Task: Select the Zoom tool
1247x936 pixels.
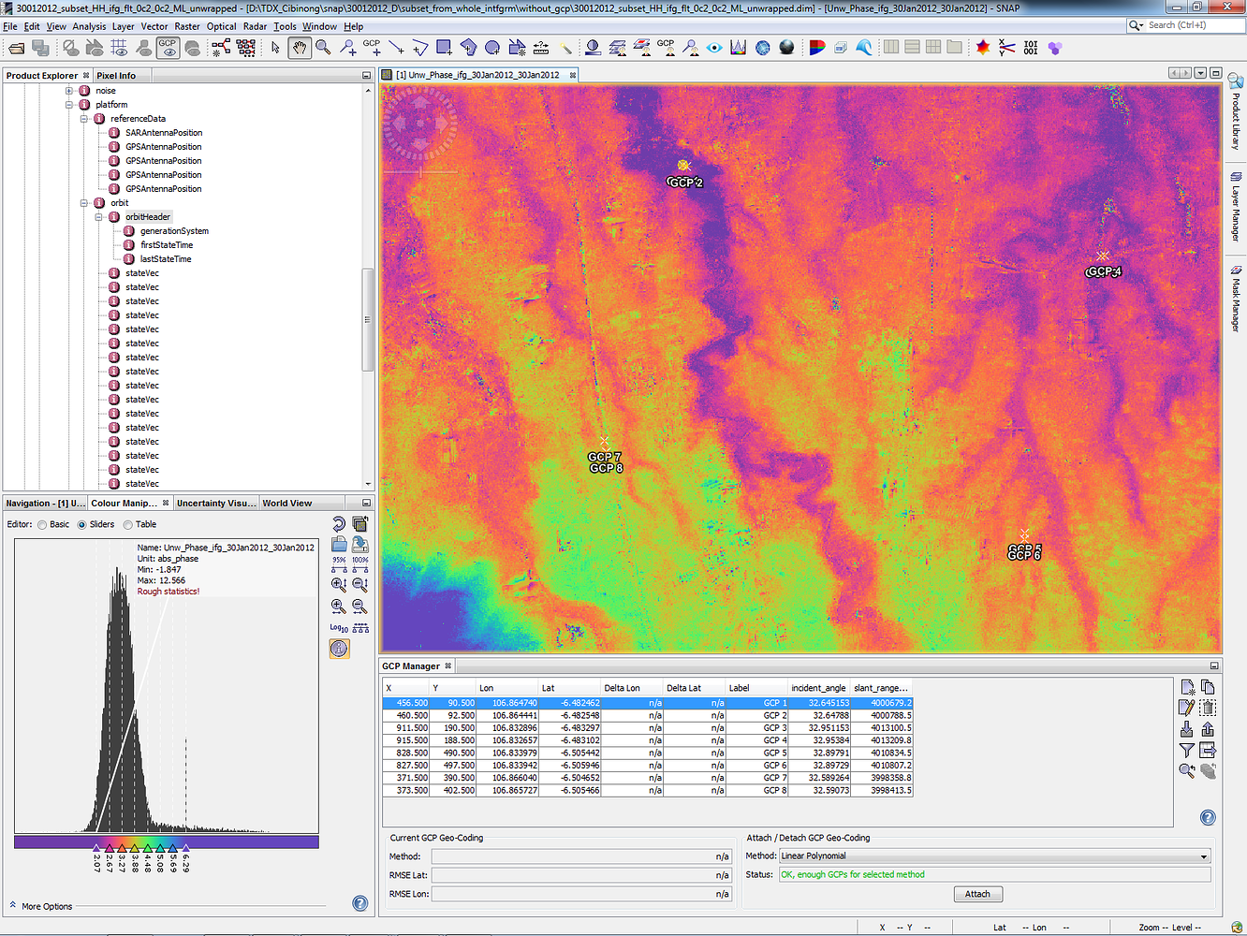Action: click(x=323, y=47)
